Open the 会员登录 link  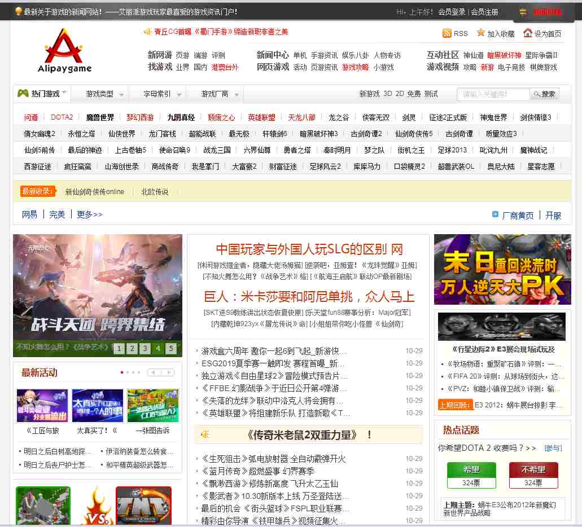pyautogui.click(x=452, y=12)
